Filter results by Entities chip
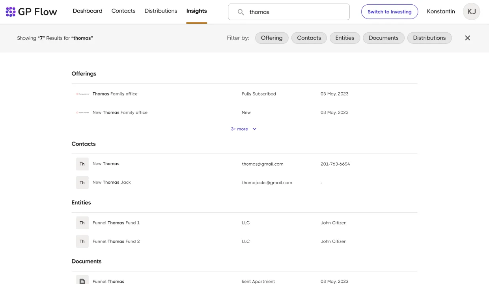The width and height of the screenshot is (489, 284). (345, 38)
